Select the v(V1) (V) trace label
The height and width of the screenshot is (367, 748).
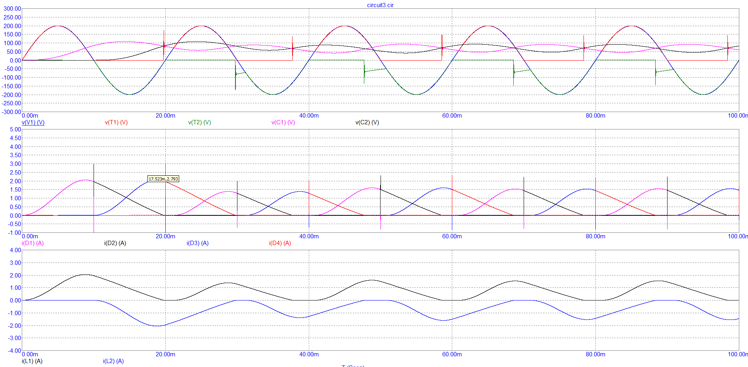click(33, 122)
